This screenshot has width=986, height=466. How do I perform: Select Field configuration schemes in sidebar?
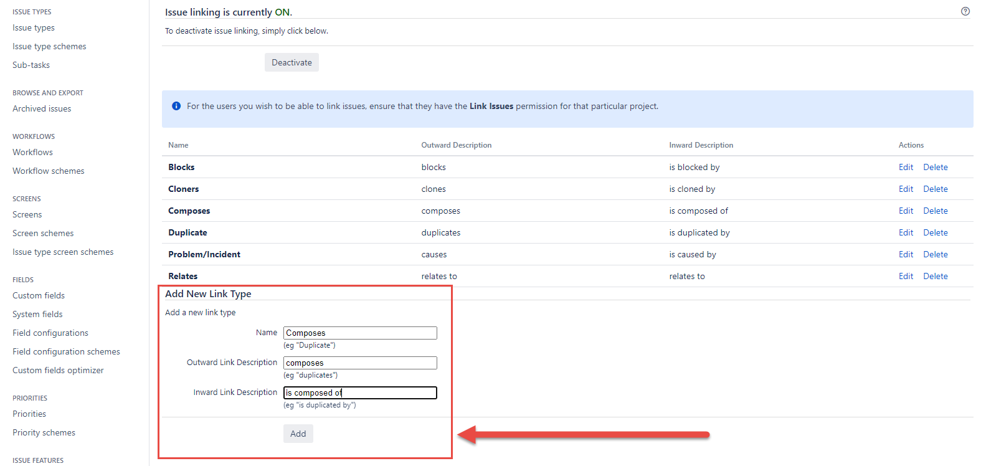coord(66,351)
